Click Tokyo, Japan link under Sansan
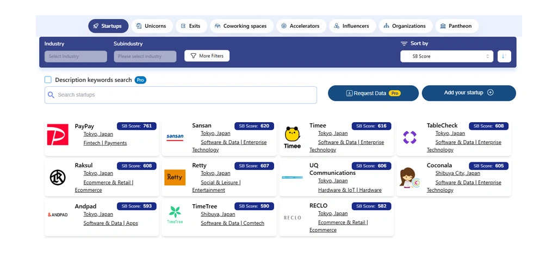The width and height of the screenshot is (558, 253). 215,133
